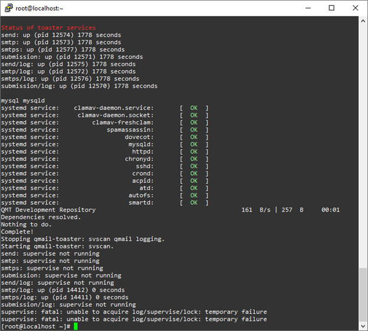Click 'smtp/log: up (pid 14412)' line

click(x=63, y=290)
